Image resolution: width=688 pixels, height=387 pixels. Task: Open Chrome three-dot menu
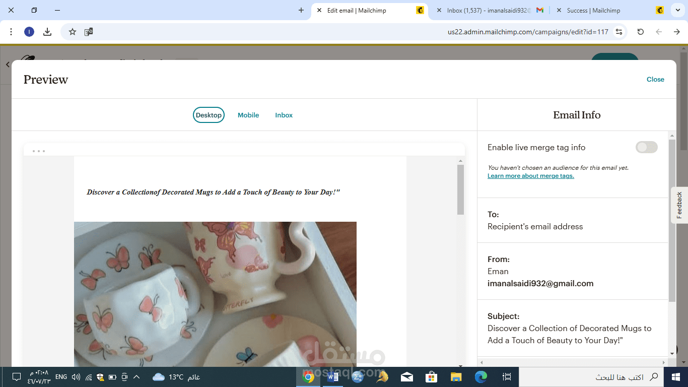11,32
